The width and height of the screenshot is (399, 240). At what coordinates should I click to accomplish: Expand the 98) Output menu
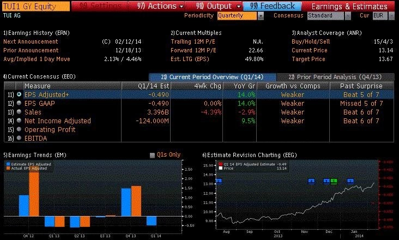coord(218,6)
